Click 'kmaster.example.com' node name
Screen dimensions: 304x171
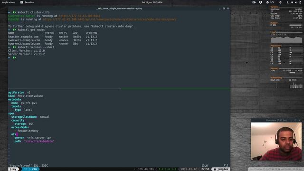(x=23, y=37)
